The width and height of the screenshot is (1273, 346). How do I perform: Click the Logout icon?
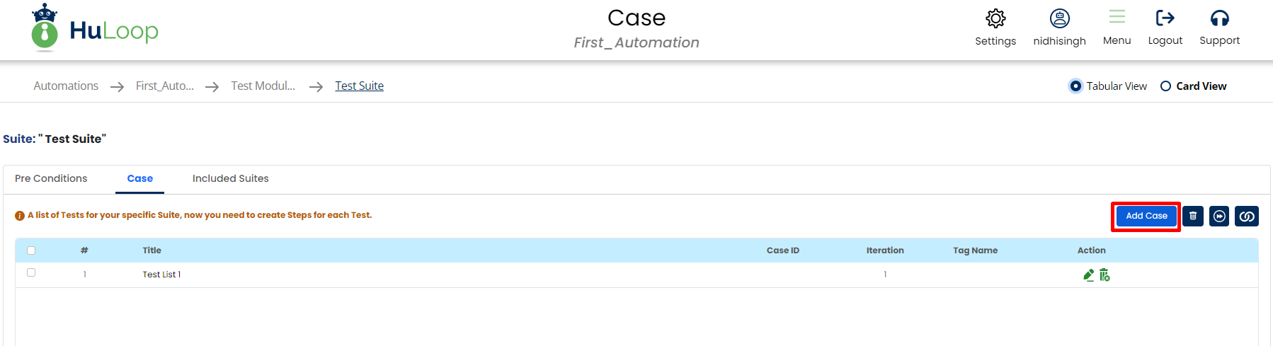click(1165, 18)
